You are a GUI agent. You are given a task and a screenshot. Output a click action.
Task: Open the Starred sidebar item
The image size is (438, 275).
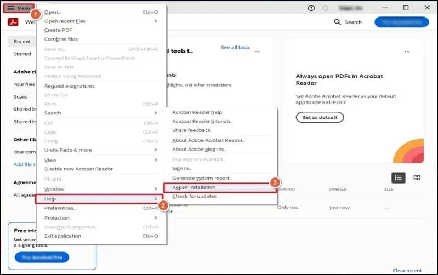click(22, 54)
